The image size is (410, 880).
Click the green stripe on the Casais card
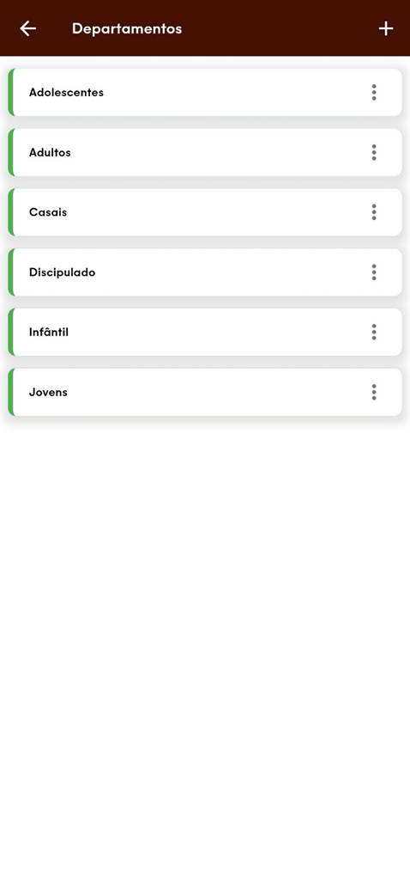coord(10,212)
